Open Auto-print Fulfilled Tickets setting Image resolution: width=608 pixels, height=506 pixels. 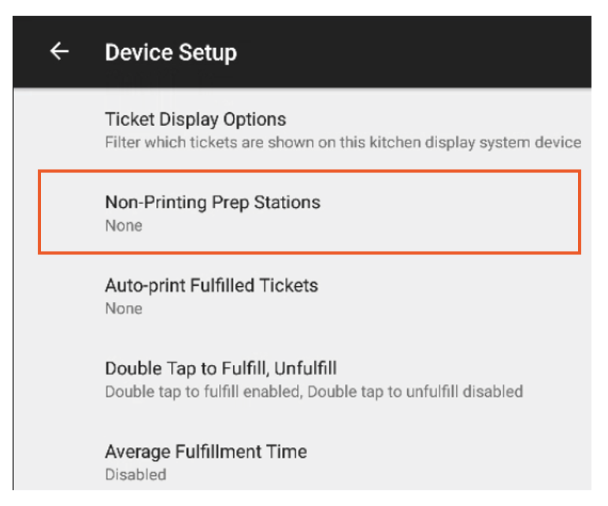coord(211,285)
